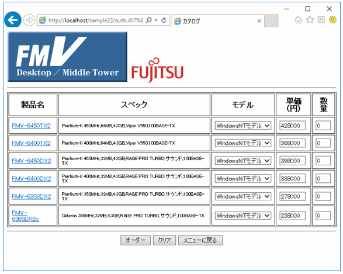The width and height of the screenshot is (343, 274).
Task: Click the smiley feedback icon
Action: pos(332,20)
